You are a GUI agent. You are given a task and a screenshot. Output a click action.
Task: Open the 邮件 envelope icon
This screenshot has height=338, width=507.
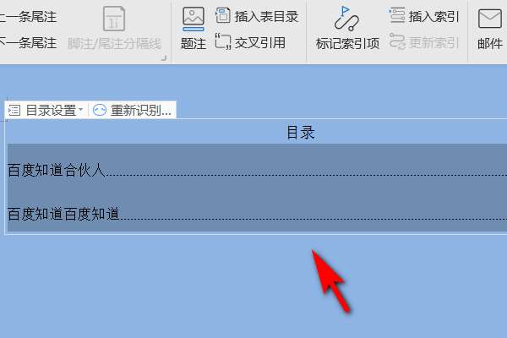point(490,19)
